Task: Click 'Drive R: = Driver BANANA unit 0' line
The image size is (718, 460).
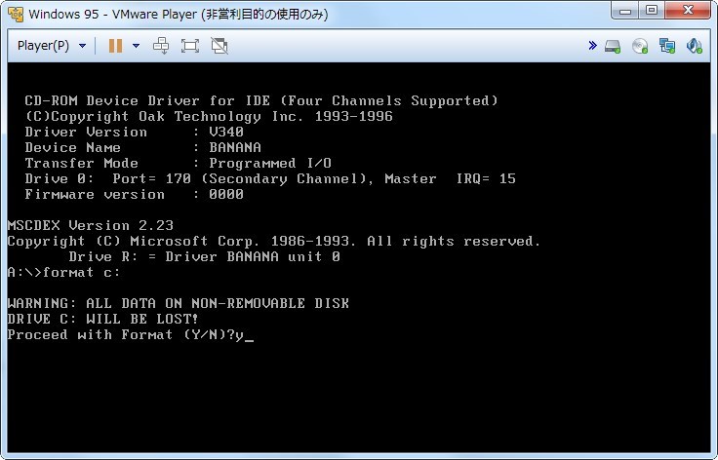Action: tap(204, 257)
